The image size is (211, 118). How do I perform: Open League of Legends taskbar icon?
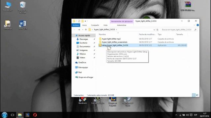(27, 115)
